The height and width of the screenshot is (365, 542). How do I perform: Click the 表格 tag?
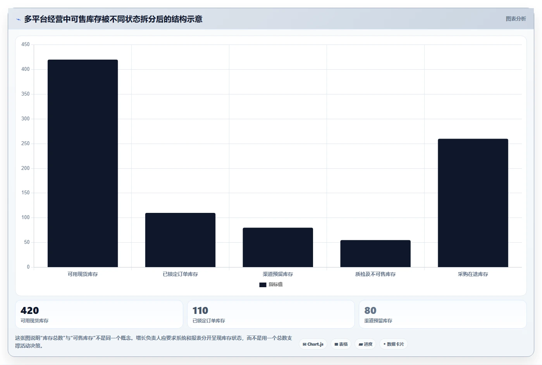(341, 344)
